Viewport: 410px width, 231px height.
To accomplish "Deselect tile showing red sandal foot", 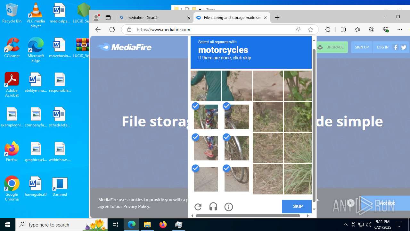I will pyautogui.click(x=206, y=148).
